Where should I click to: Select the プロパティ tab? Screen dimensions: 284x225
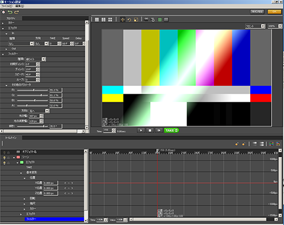11,18
